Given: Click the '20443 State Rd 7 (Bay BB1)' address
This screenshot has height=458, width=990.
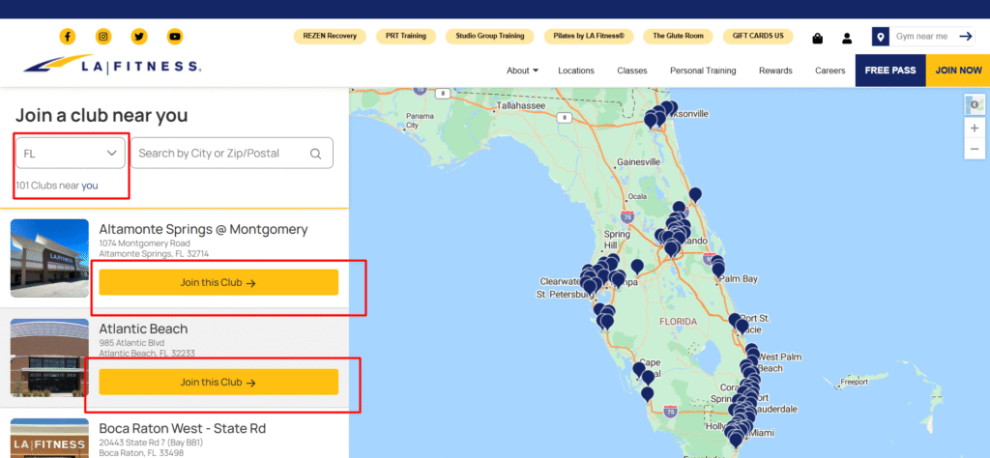Looking at the screenshot, I should (x=151, y=443).
